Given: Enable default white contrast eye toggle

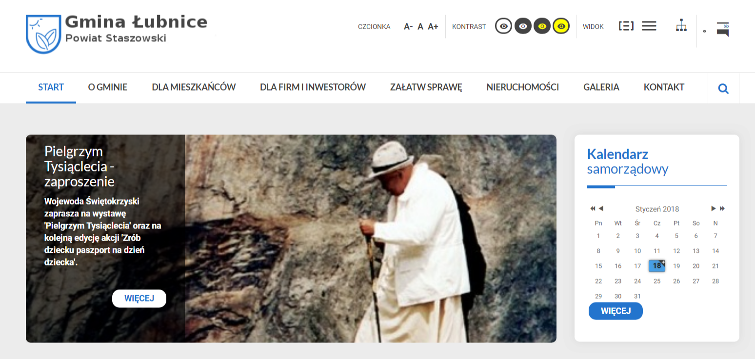Looking at the screenshot, I should pyautogui.click(x=503, y=26).
